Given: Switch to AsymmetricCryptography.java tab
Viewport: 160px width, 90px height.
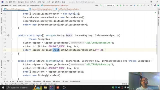Looking at the screenshot, I should (41, 9).
